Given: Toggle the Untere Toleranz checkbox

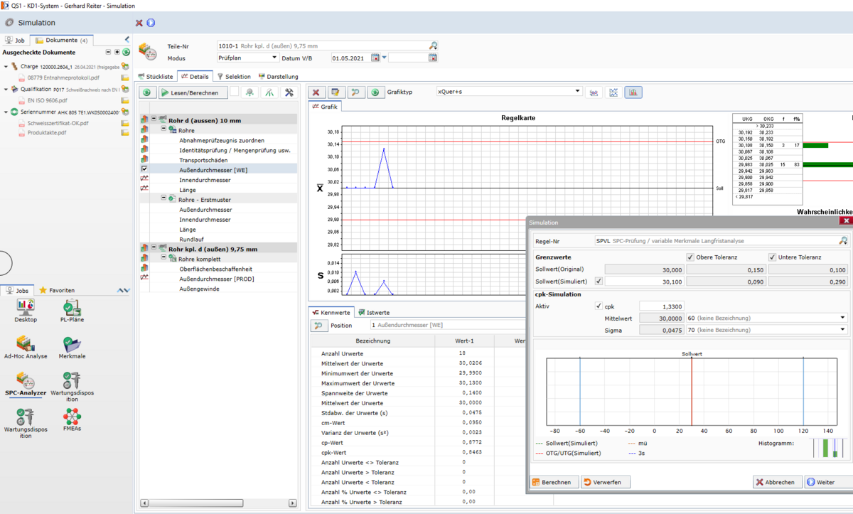Looking at the screenshot, I should [x=772, y=257].
